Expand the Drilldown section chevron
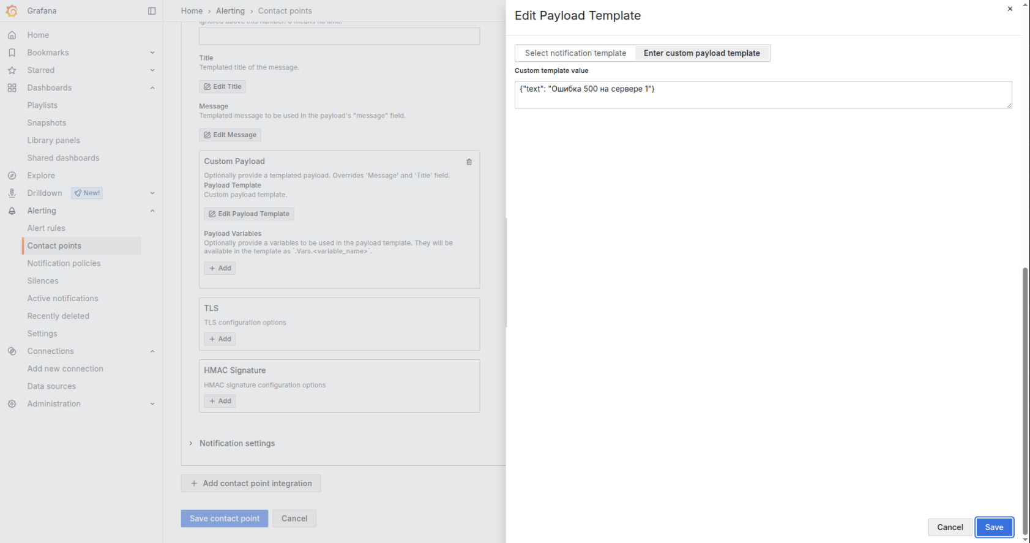 click(152, 193)
